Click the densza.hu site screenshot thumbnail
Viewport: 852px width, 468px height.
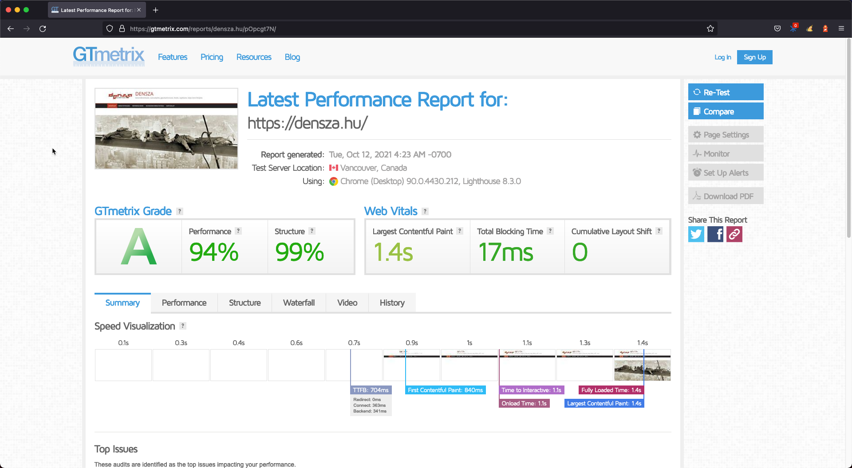click(x=166, y=129)
